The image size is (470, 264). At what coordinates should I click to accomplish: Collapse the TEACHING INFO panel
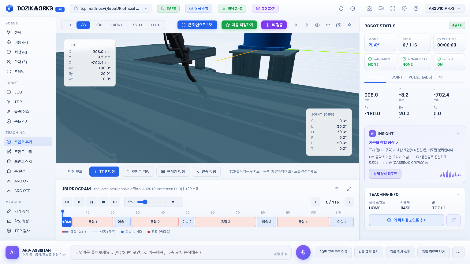click(458, 195)
